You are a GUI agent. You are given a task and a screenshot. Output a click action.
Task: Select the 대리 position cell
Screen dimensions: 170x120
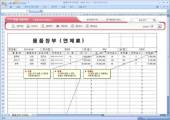pos(104,49)
